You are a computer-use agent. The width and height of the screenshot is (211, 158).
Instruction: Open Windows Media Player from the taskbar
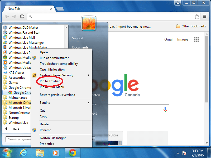[x=56, y=153]
